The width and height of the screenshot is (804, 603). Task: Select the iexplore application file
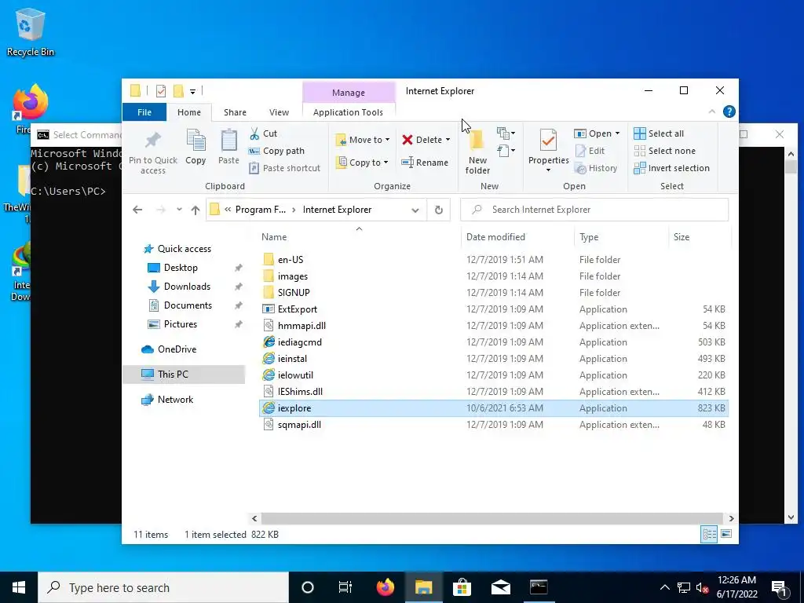click(493, 408)
